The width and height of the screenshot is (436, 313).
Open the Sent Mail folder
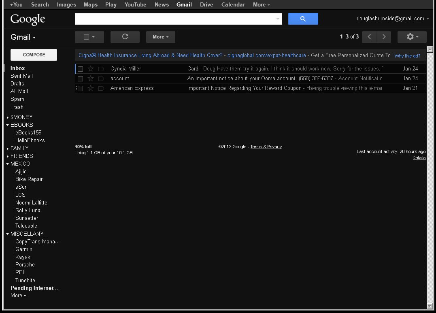pos(21,76)
